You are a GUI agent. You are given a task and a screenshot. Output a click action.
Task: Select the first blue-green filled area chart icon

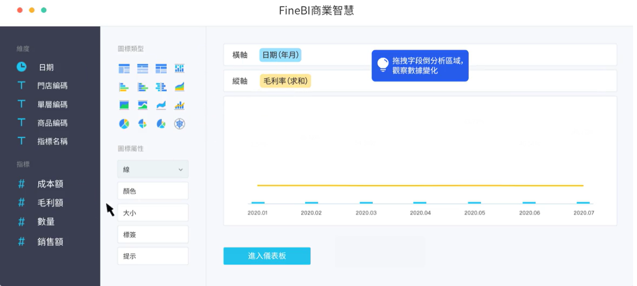pyautogui.click(x=124, y=105)
